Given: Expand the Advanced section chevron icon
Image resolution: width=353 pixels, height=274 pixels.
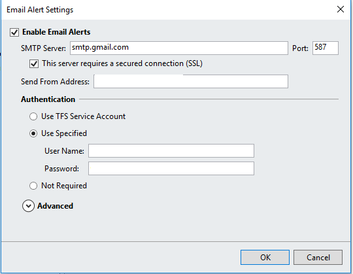Looking at the screenshot, I should pyautogui.click(x=28, y=206).
